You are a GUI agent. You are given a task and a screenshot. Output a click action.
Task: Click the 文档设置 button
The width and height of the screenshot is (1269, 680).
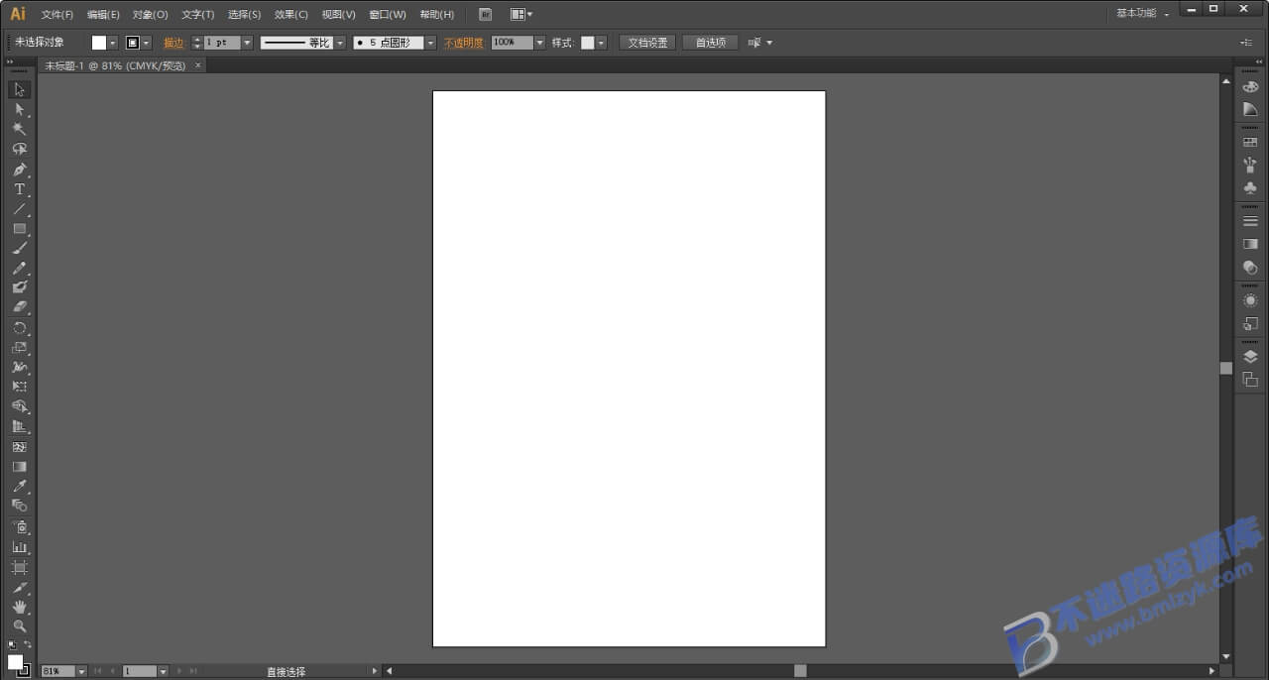point(647,42)
